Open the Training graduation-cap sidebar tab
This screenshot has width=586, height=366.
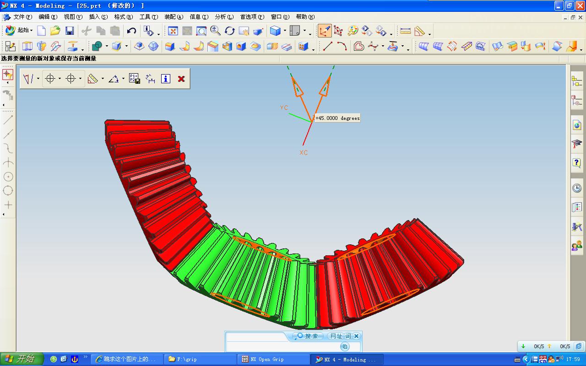point(576,144)
